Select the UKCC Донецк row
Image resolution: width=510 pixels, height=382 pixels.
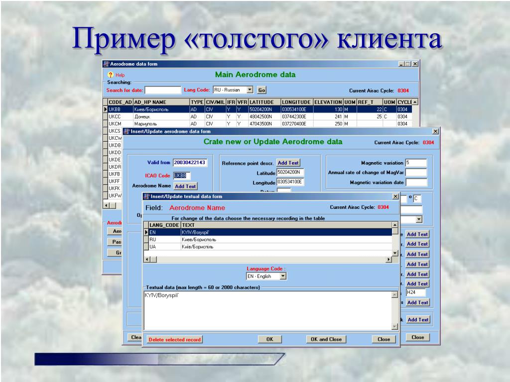point(259,116)
